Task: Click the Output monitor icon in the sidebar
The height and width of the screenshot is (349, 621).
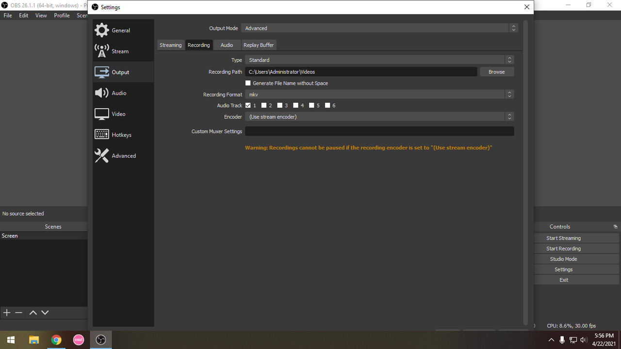Action: coord(102,72)
